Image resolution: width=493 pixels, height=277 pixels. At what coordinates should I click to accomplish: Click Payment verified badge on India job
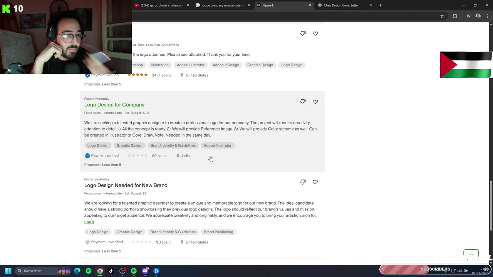[x=102, y=156]
